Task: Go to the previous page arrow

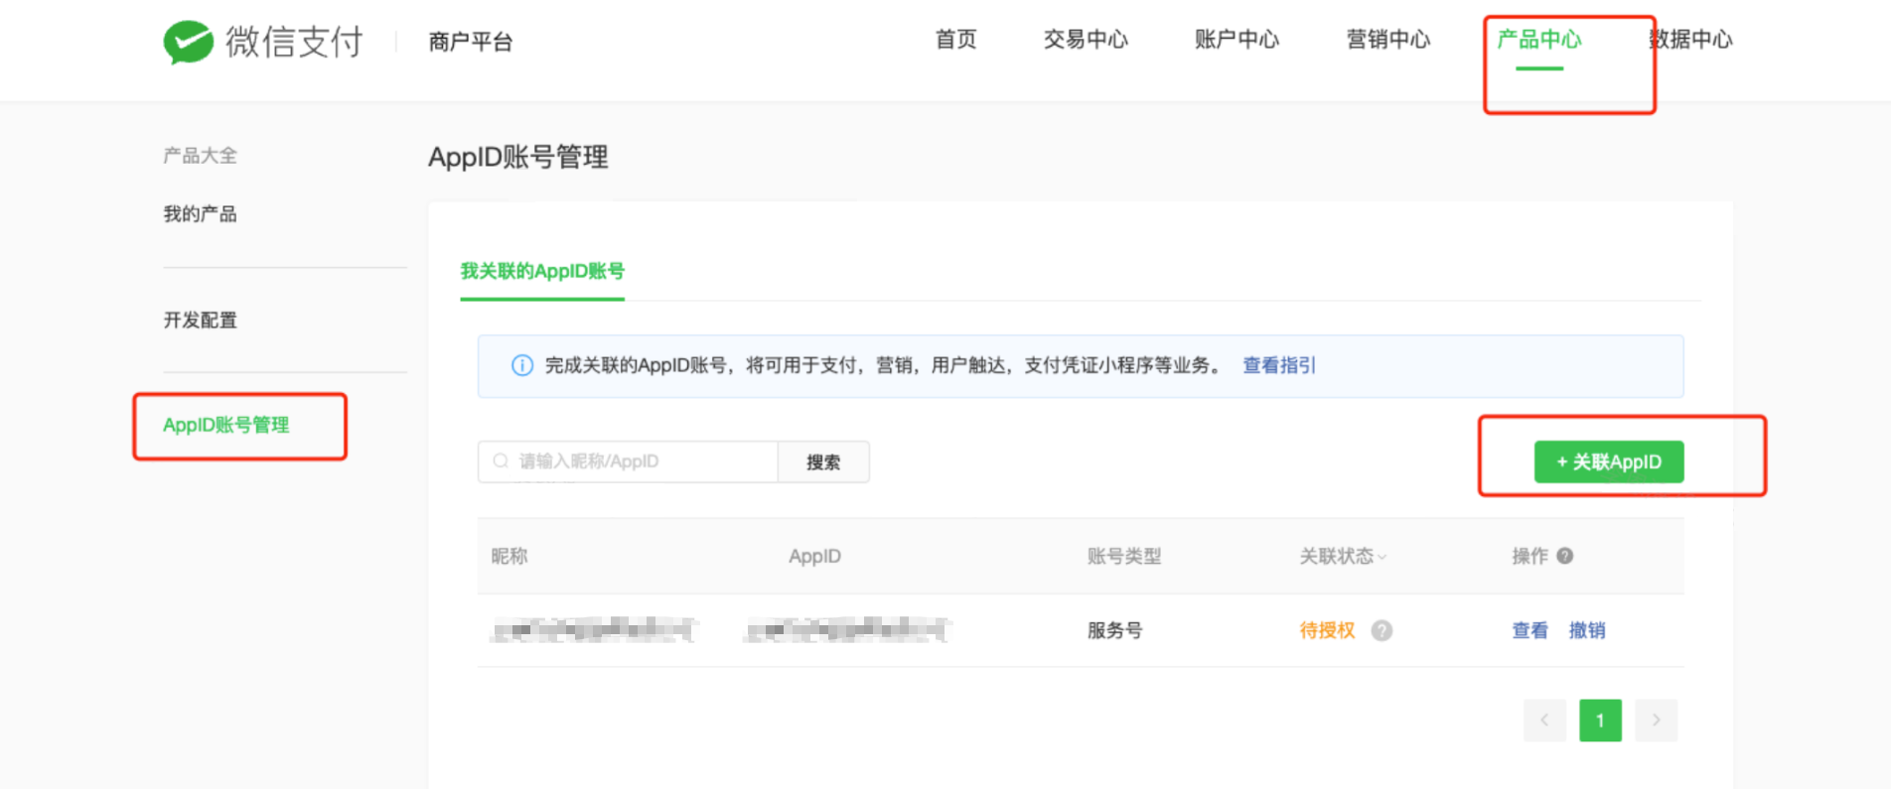Action: point(1544,721)
